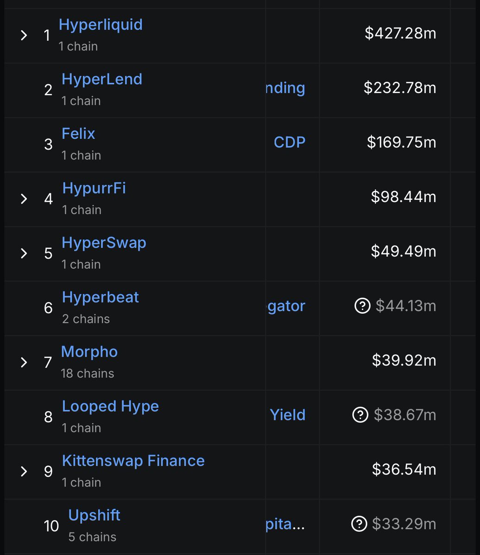This screenshot has height=555, width=480.
Task: Open the HyperSwap protocol link
Action: click(104, 243)
